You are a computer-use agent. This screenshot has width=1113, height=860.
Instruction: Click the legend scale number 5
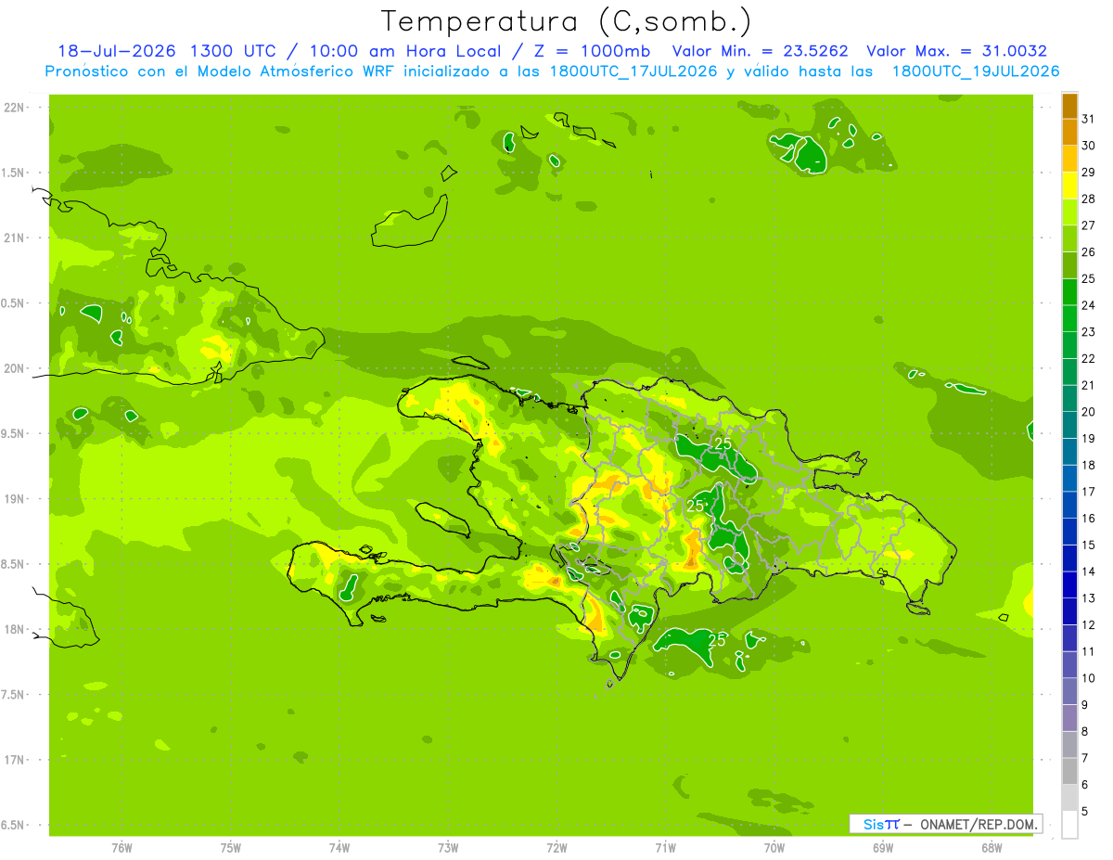(1085, 812)
